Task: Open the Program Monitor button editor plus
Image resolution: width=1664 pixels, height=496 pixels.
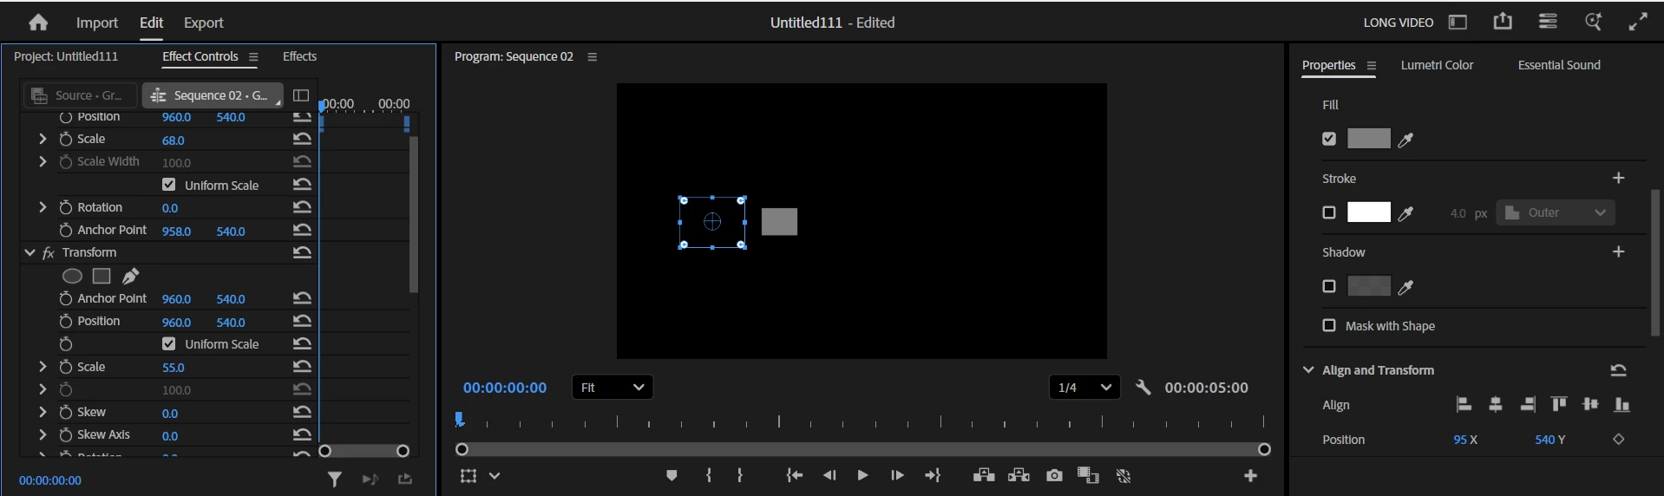Action: pyautogui.click(x=1251, y=475)
